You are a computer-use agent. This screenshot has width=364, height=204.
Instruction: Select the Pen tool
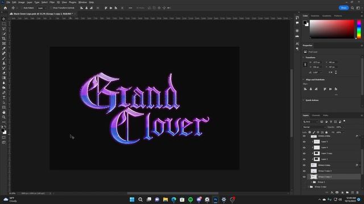coord(4,92)
